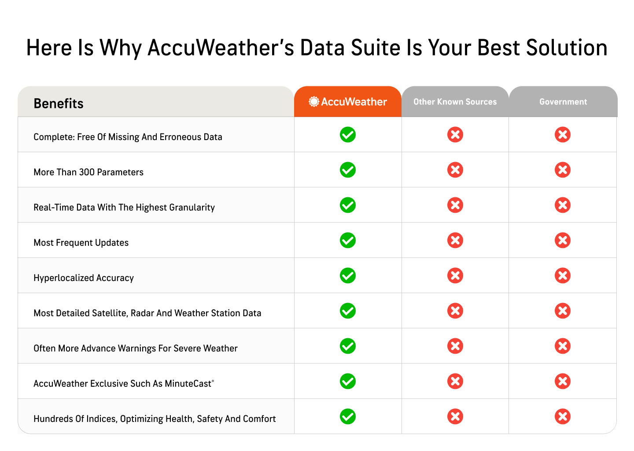Select the Government column header
This screenshot has height=451, width=634.
click(x=563, y=102)
